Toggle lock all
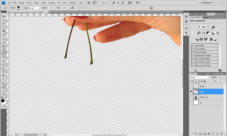227x136 pixels. click(205, 81)
